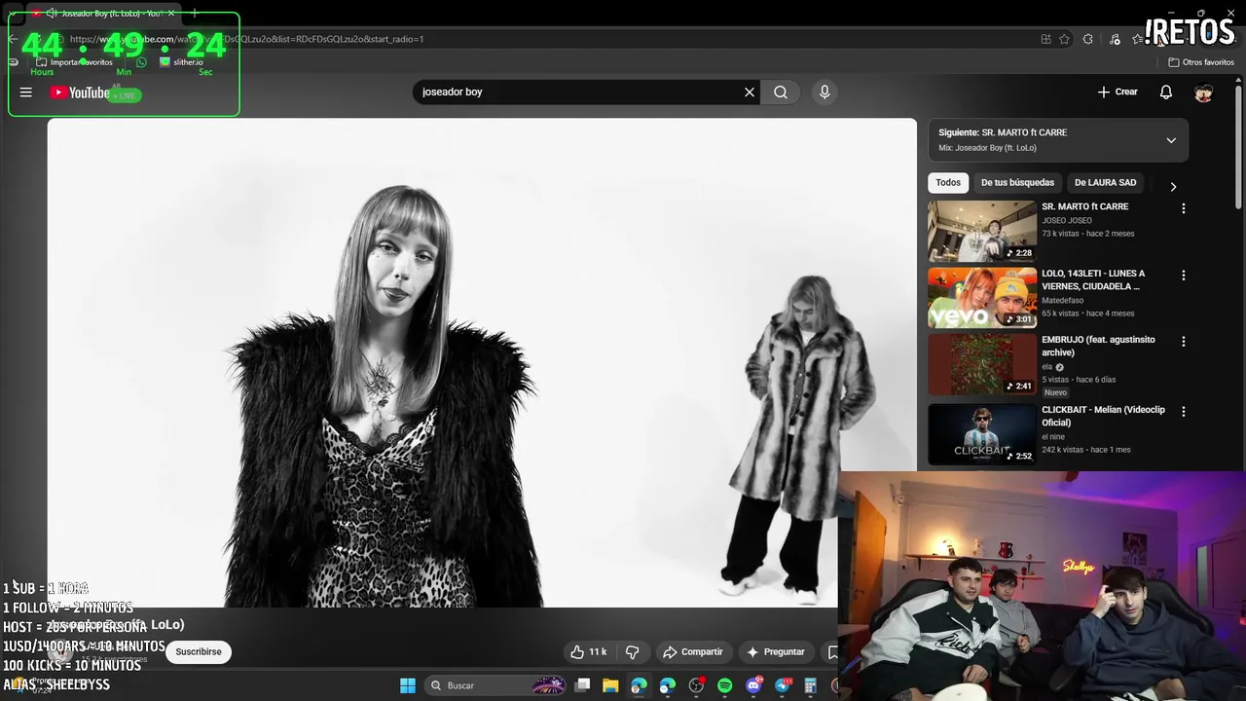Start voice search with microphone icon
The image size is (1246, 701).
(825, 92)
